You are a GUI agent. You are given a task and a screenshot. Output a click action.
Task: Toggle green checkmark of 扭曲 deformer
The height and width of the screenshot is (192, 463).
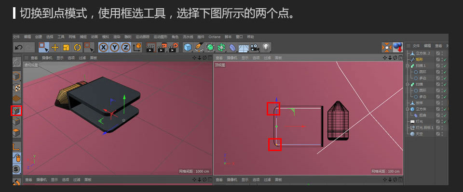coord(445,115)
